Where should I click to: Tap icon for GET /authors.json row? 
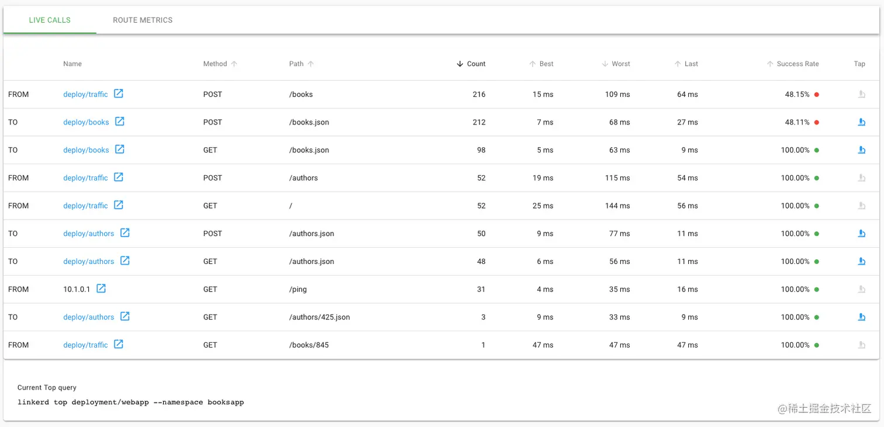[861, 262]
